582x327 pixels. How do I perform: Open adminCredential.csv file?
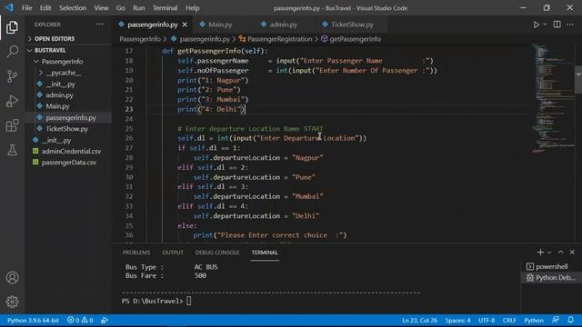tap(69, 152)
